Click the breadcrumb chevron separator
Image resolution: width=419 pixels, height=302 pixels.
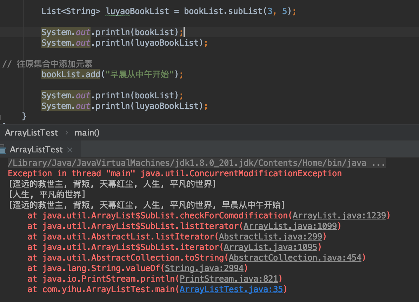point(67,133)
